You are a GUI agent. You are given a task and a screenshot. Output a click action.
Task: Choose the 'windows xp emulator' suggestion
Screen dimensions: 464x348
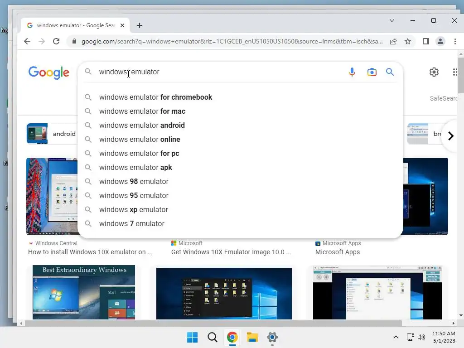tap(240, 209)
